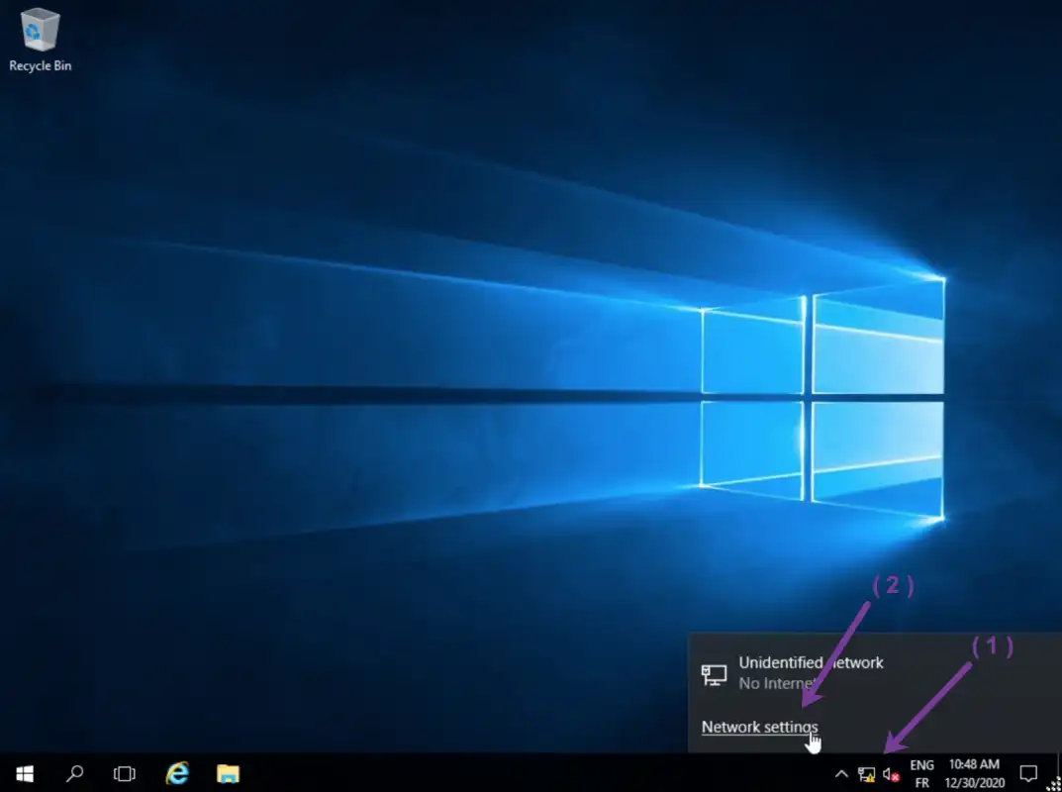This screenshot has width=1062, height=792.
Task: Click the network computer icon in flyout
Action: coord(714,675)
